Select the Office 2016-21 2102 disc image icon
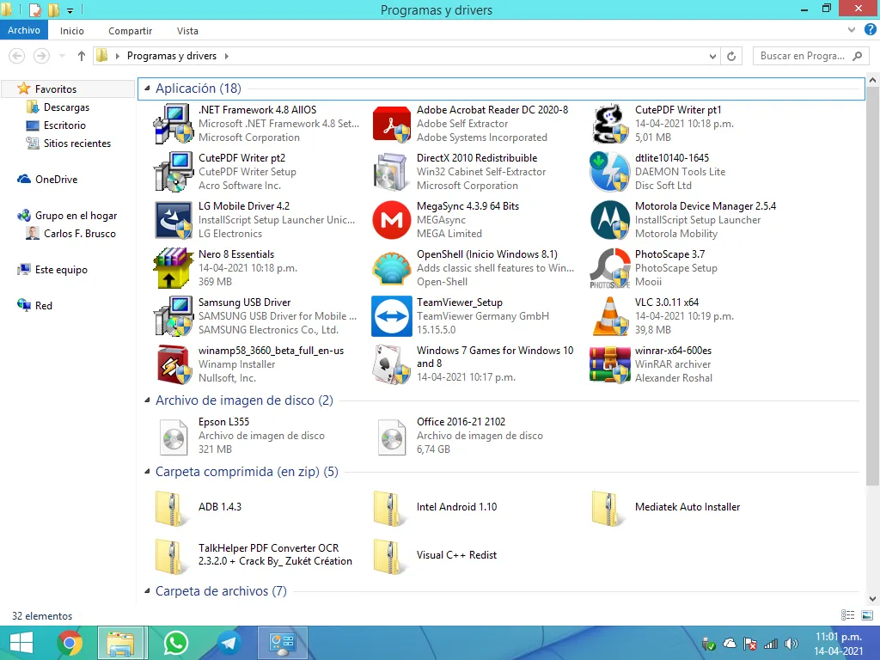This screenshot has width=880, height=660. [x=392, y=437]
